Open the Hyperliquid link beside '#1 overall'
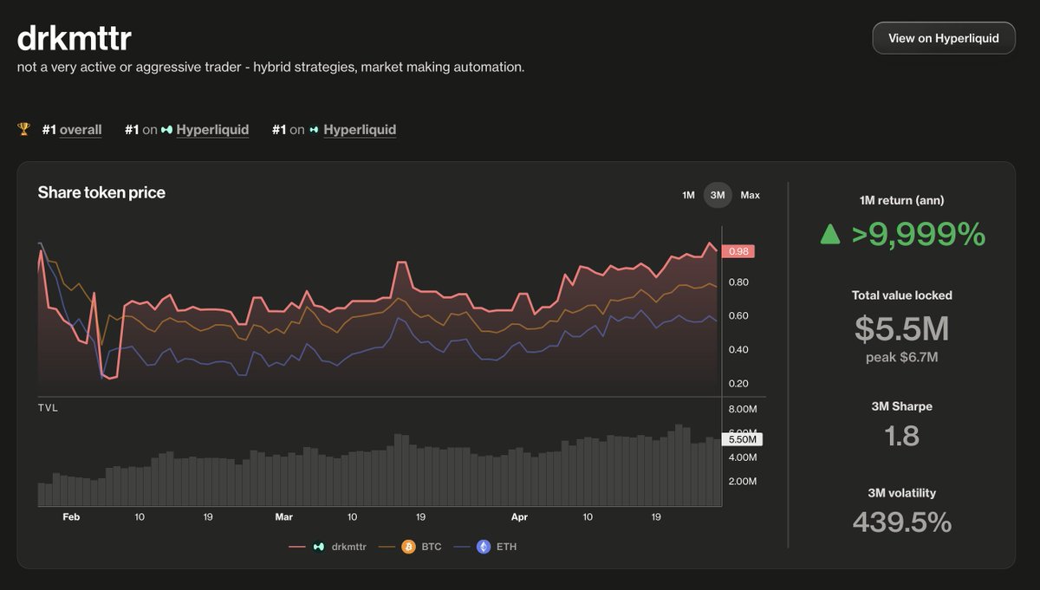Screen dimensions: 1040x590 212,130
